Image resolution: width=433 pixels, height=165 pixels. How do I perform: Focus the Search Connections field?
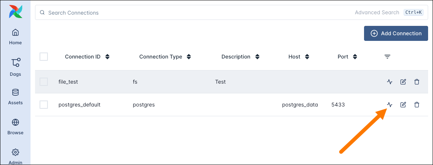pos(188,12)
